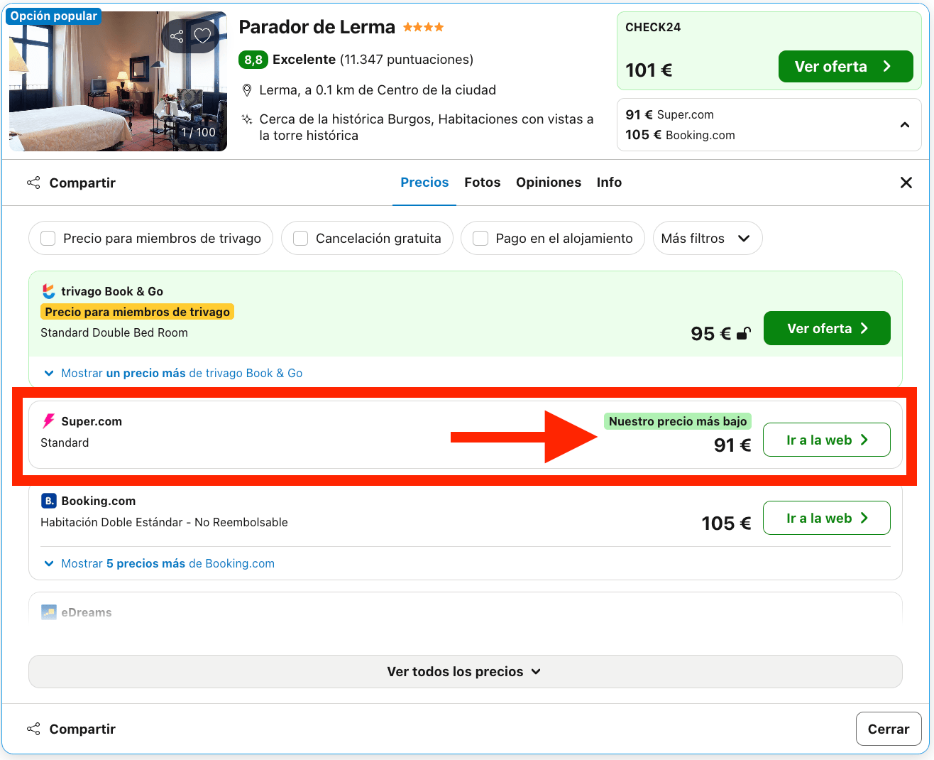Click the Standard Double Bed Room text

(x=114, y=332)
